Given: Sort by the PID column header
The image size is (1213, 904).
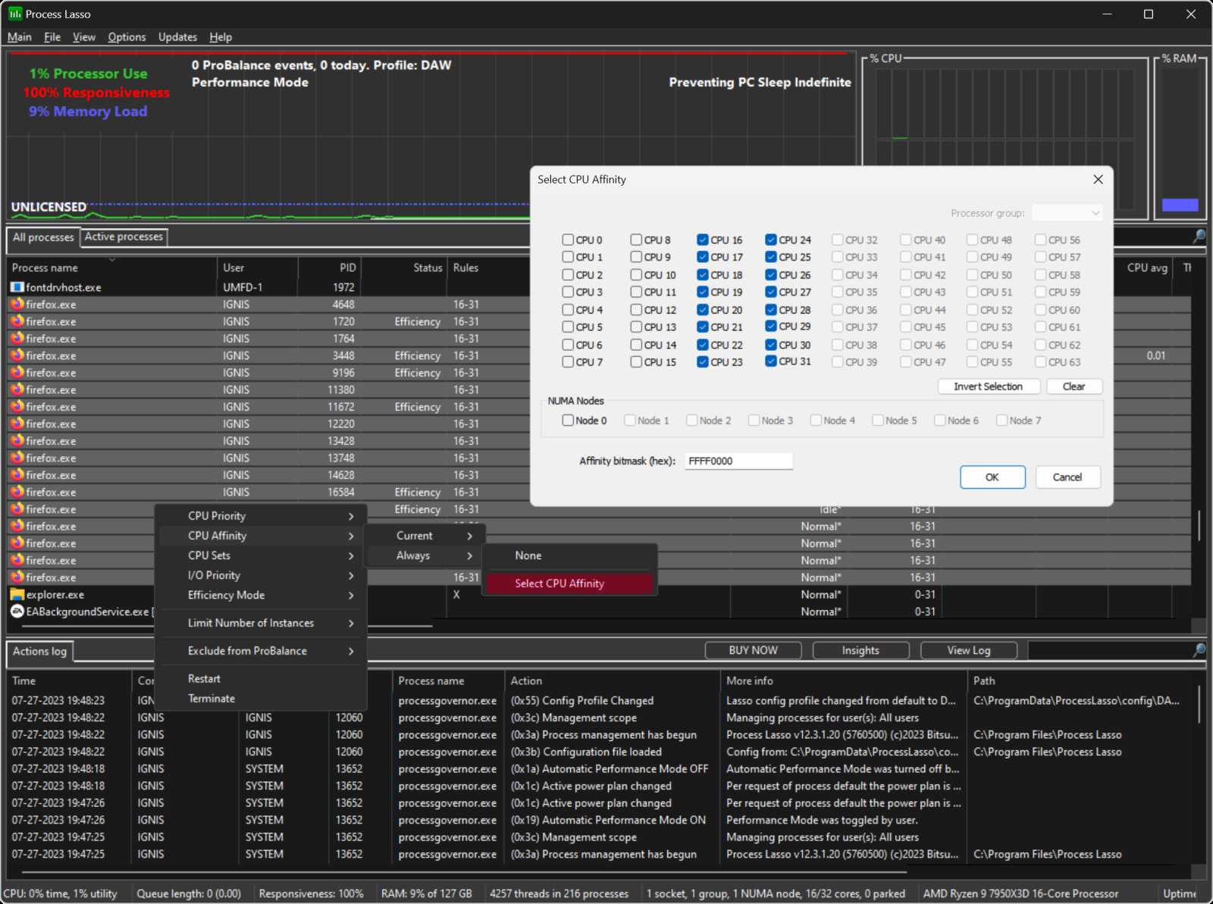Looking at the screenshot, I should tap(329, 267).
